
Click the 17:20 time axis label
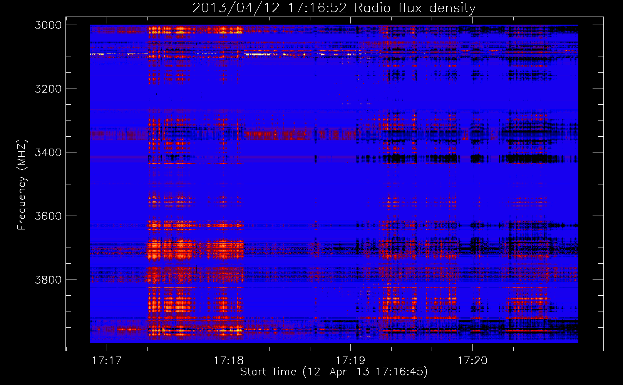[x=472, y=361]
